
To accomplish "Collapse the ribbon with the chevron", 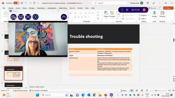I will pos(172,21).
